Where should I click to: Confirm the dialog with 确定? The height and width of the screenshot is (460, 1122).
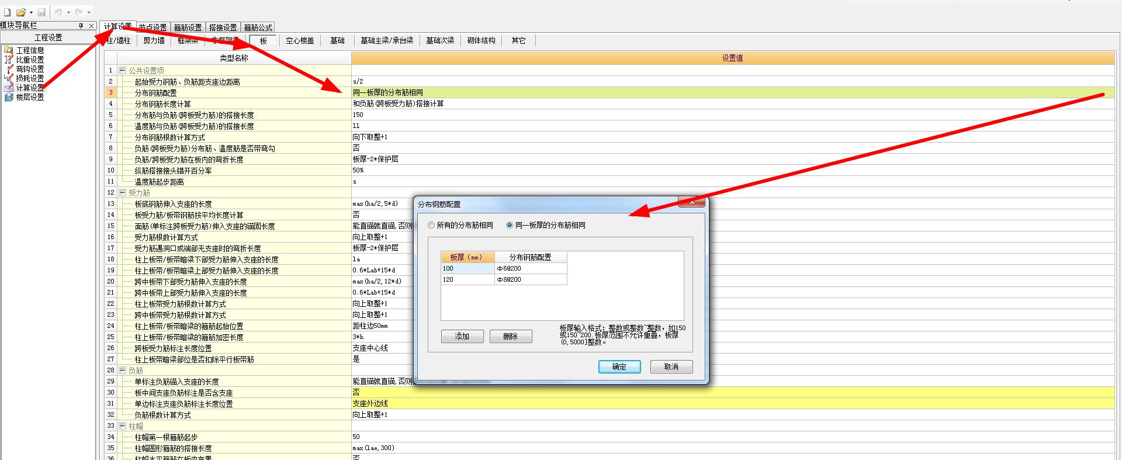[619, 367]
